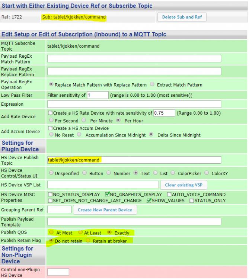
Task: Toggle AUTO_VOICE_COMMAND checkbox
Action: (169, 194)
